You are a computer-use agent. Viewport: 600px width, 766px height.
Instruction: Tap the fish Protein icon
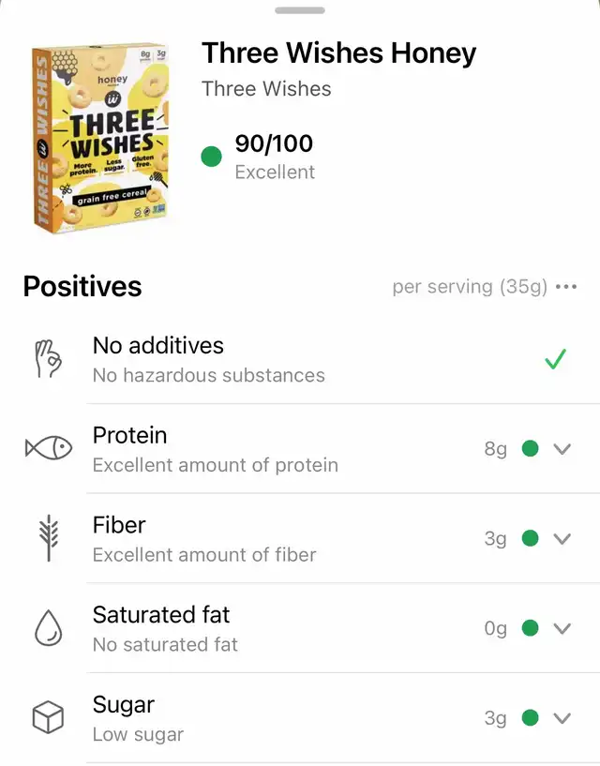pos(49,448)
